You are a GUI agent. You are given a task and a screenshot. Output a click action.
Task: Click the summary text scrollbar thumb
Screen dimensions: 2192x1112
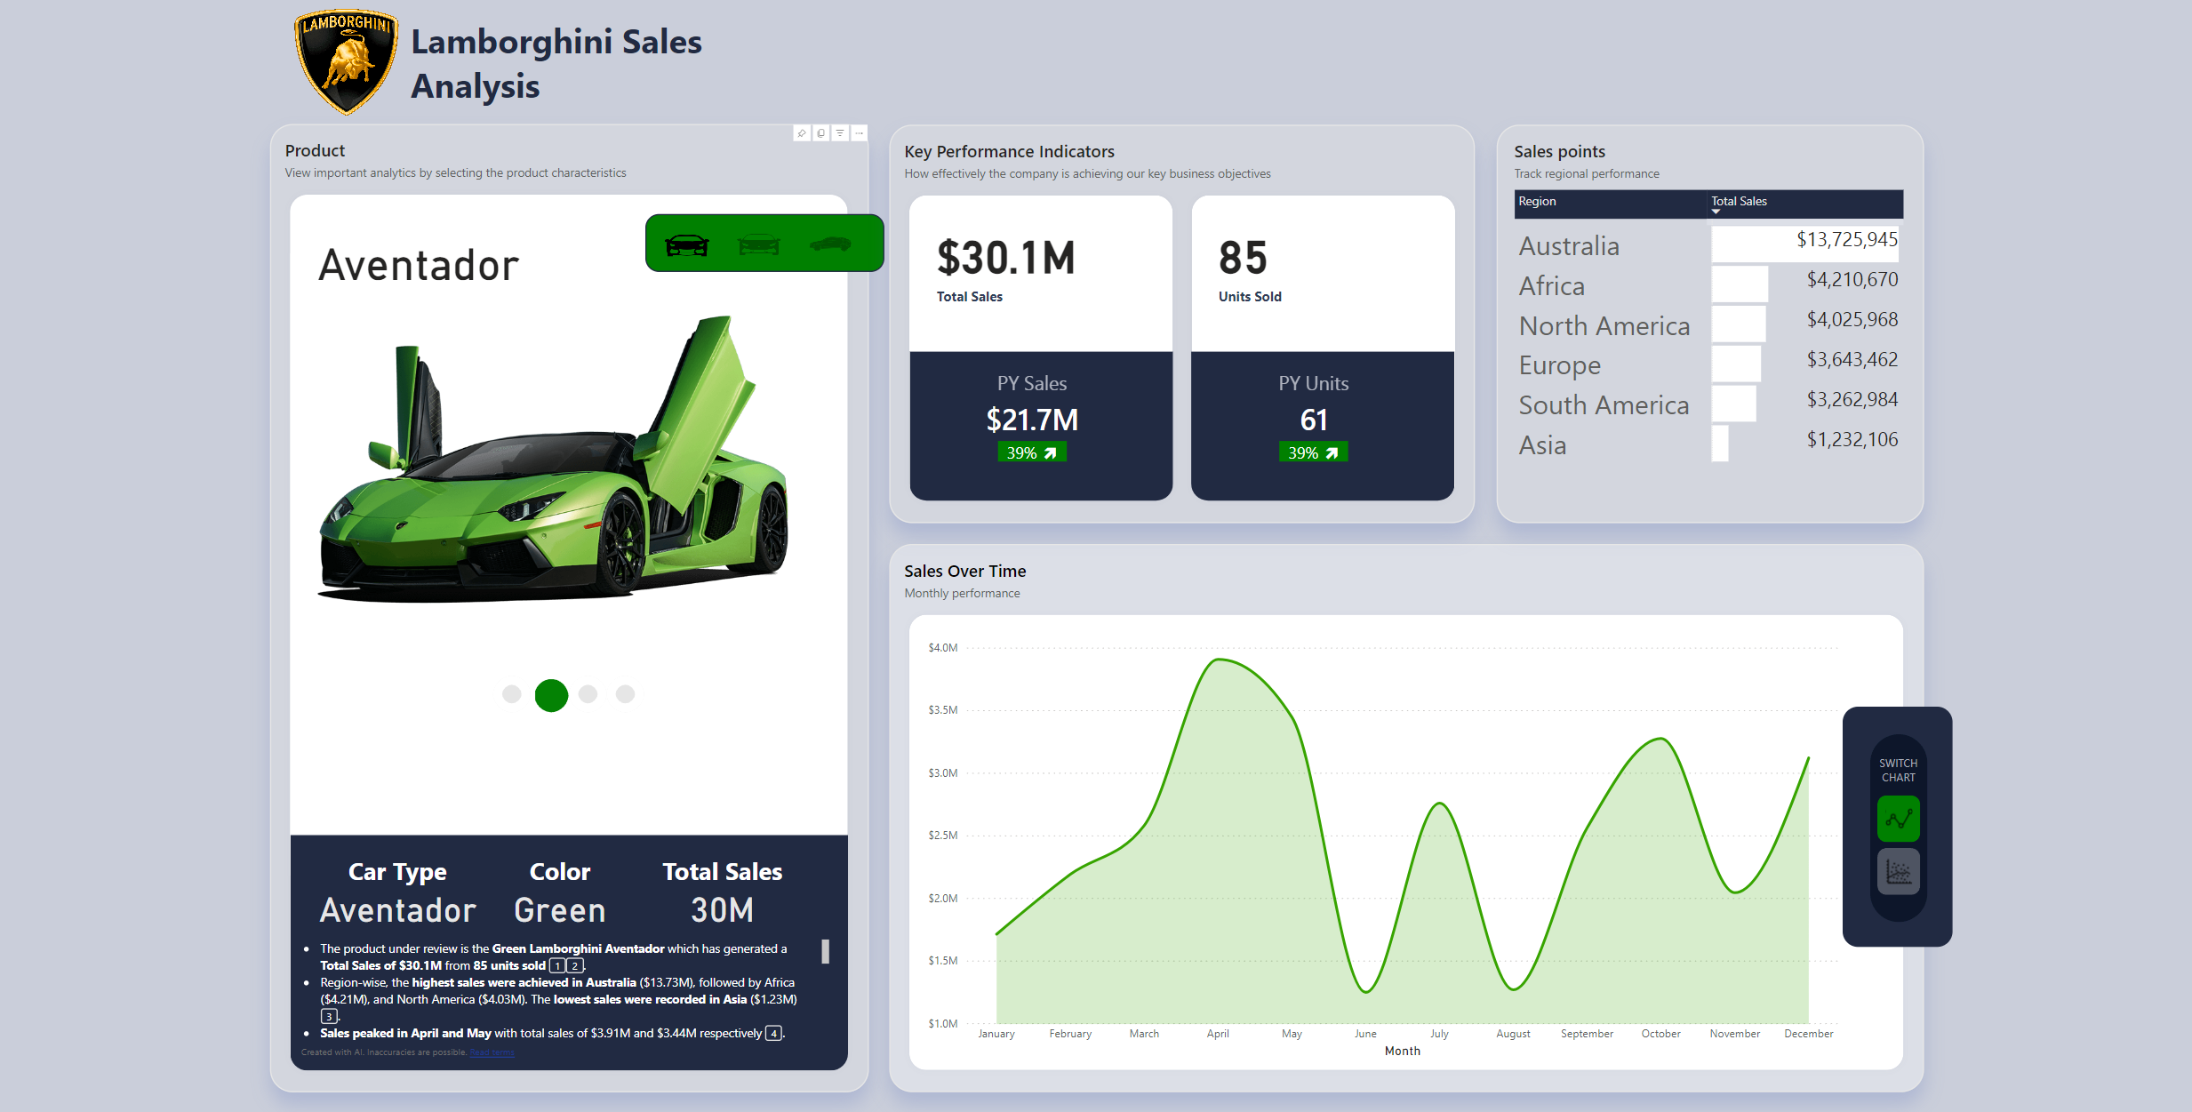(x=825, y=952)
